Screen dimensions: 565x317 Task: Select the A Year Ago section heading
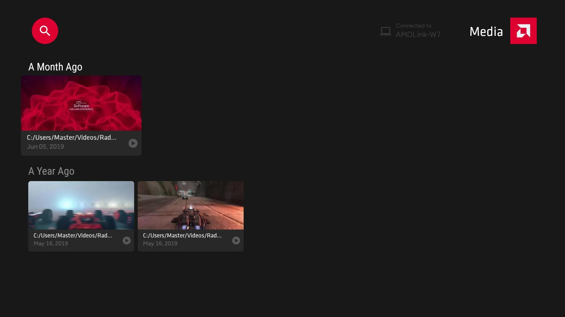51,171
